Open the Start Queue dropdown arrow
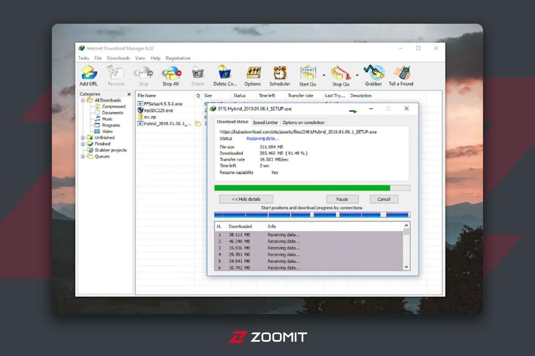 324,75
